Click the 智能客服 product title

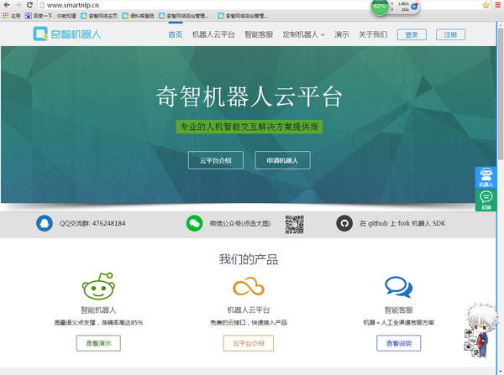[398, 310]
